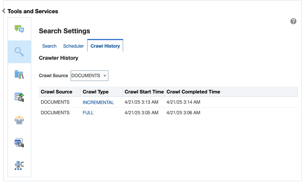Open the FULL crawl type link

click(88, 113)
